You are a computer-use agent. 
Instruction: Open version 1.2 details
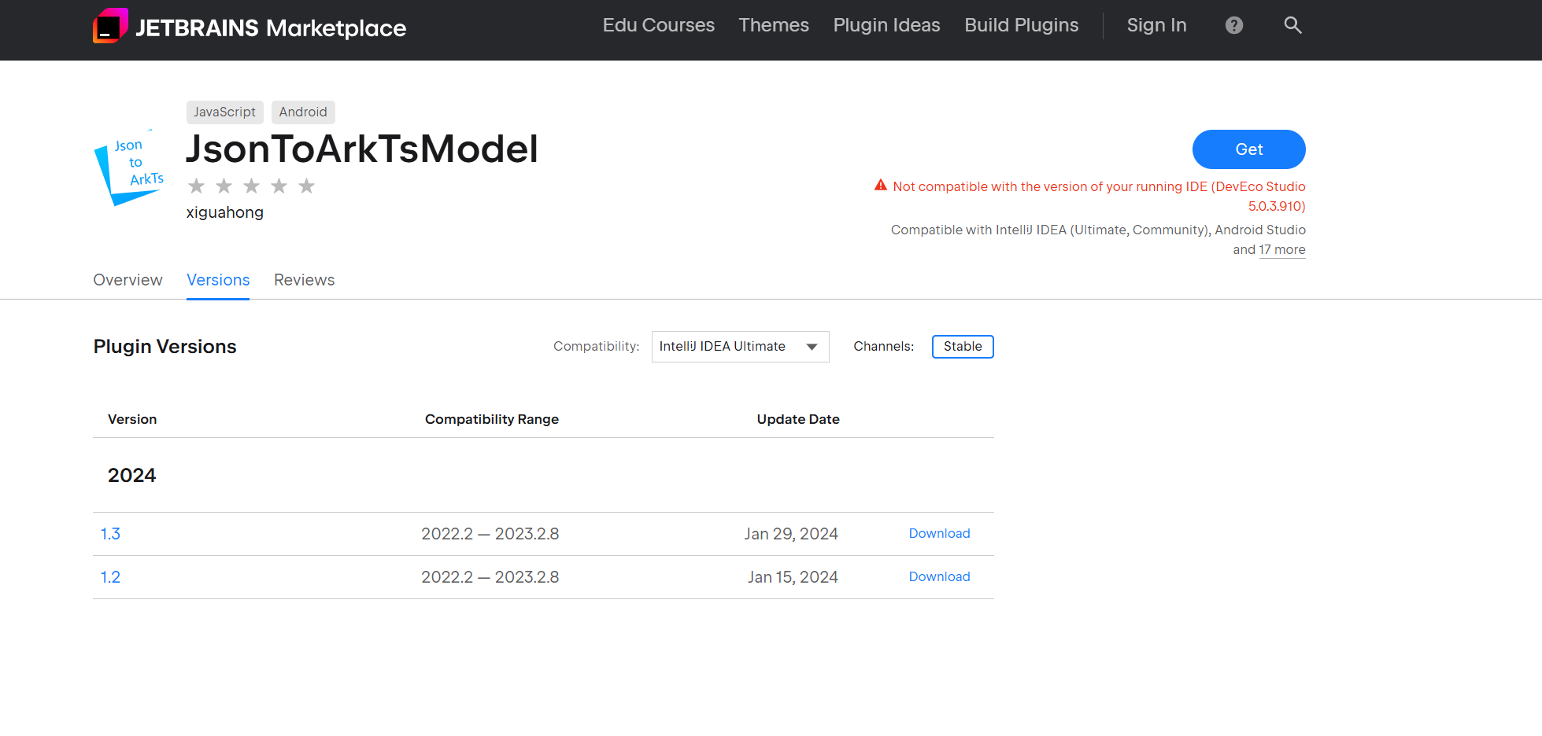click(x=110, y=577)
